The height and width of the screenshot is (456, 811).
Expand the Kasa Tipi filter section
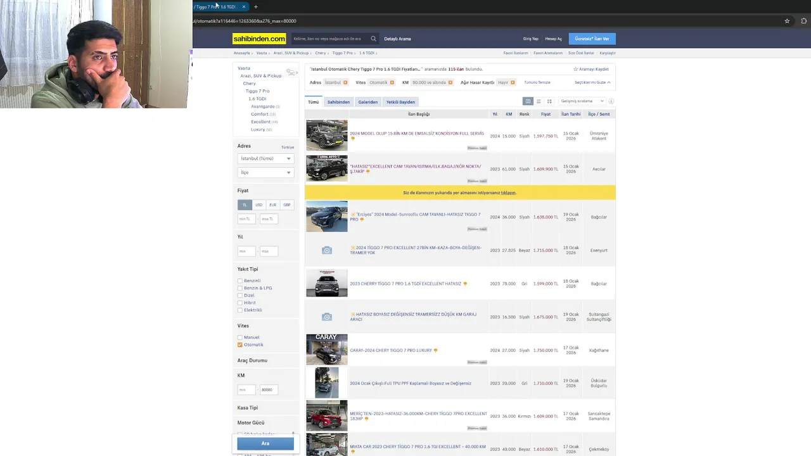[248, 408]
